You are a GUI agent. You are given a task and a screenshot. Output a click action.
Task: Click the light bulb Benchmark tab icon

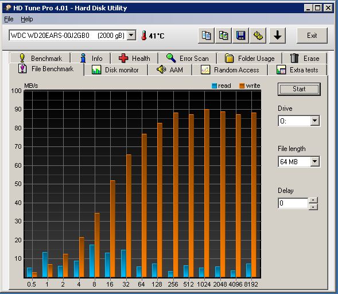pos(22,58)
